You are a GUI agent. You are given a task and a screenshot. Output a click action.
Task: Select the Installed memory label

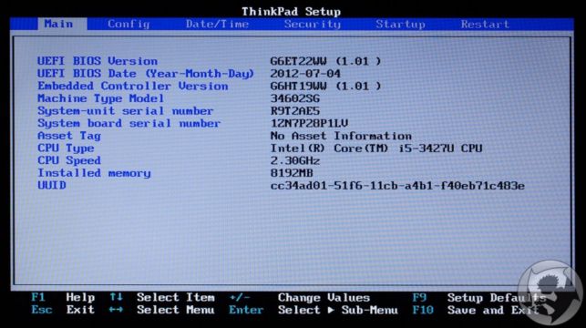(x=94, y=173)
